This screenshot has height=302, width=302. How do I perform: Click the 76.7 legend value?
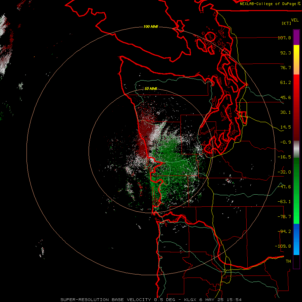[x=286, y=67]
